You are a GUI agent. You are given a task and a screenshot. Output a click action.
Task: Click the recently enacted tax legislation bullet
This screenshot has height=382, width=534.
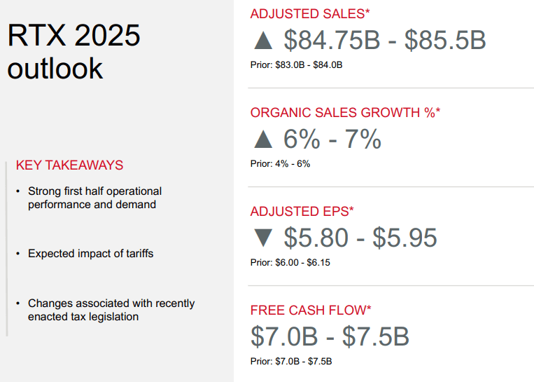[x=111, y=310]
